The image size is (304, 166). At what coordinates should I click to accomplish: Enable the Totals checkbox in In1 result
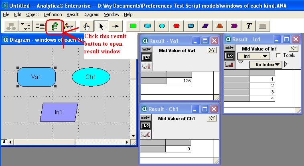(278, 55)
